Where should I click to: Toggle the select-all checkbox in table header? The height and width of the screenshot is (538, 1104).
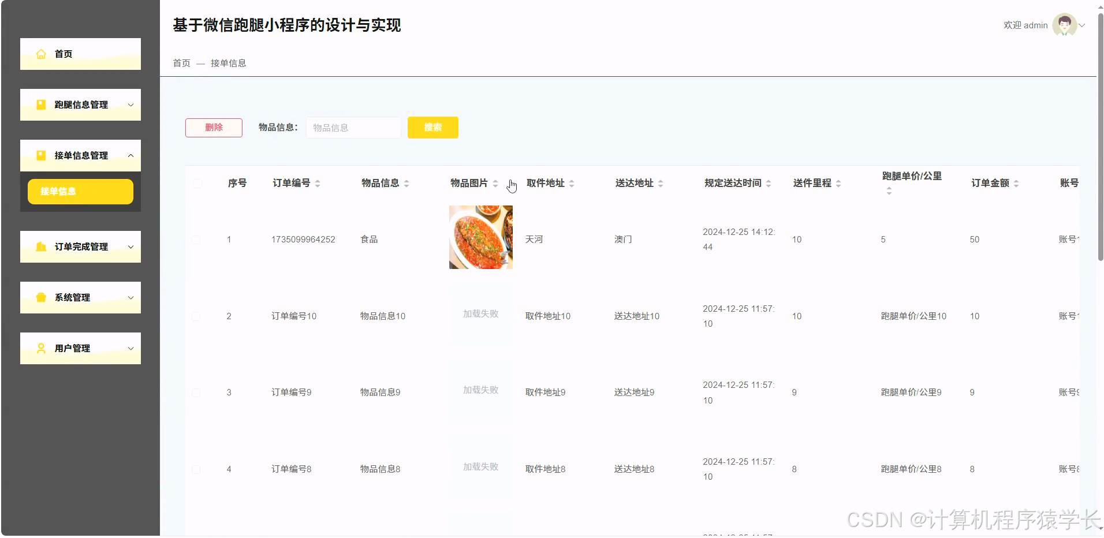197,182
